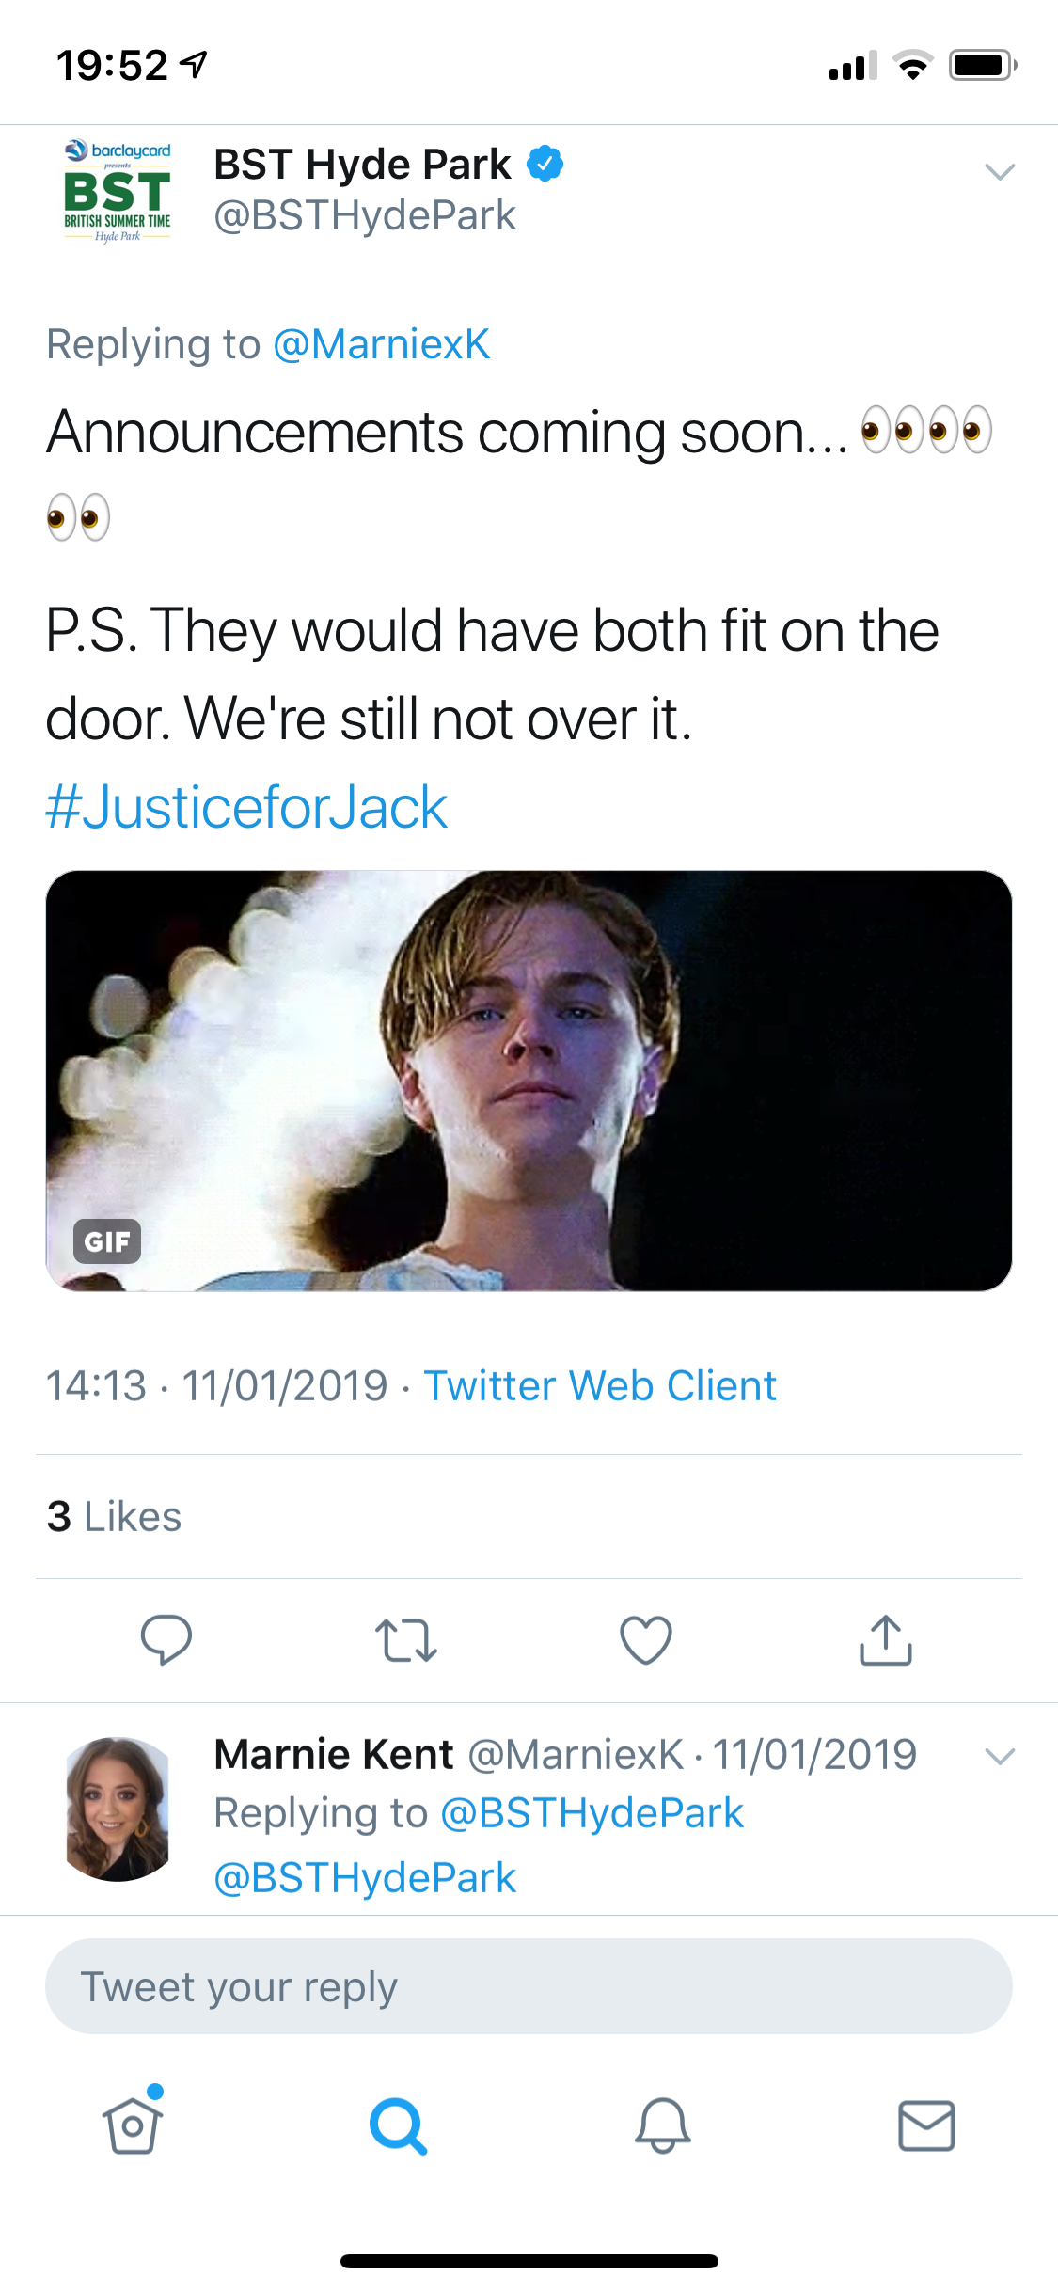
Task: Open the share tweet icon
Action: 885,1640
